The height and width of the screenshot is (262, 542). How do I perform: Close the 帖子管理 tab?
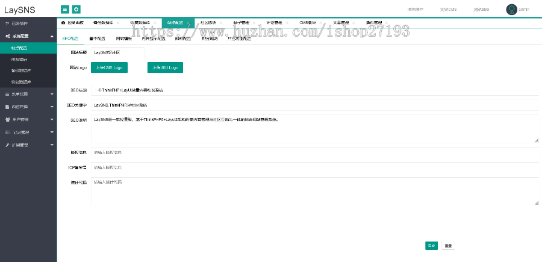[254, 23]
